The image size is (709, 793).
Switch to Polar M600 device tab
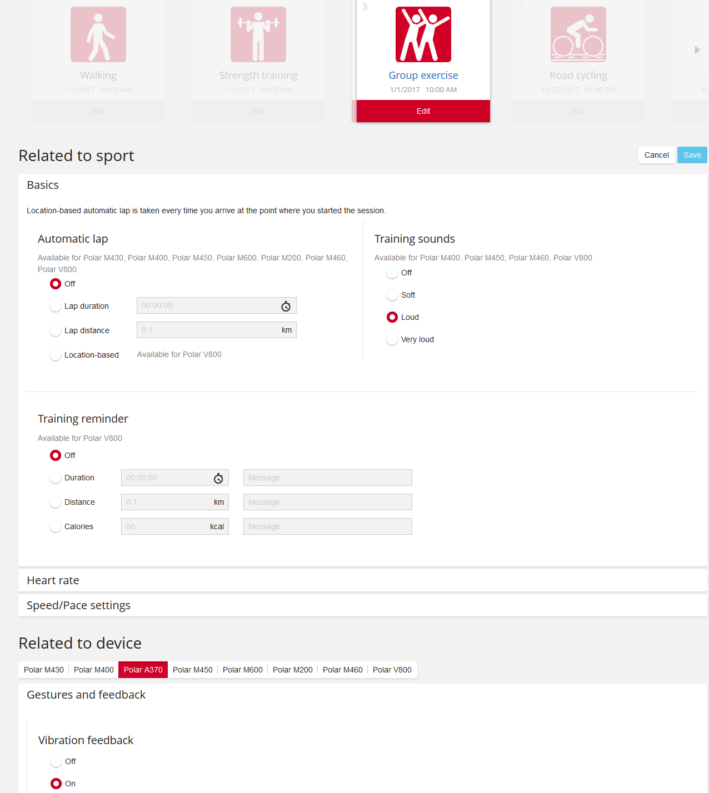[x=243, y=670]
